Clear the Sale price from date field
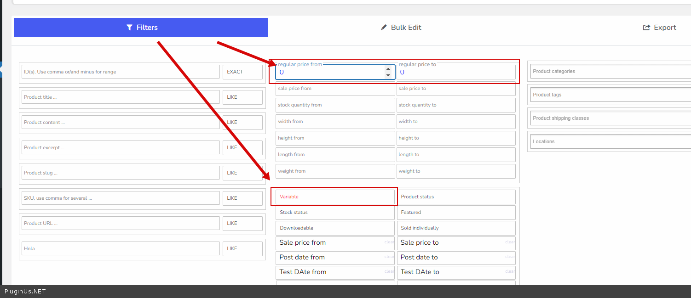This screenshot has height=298, width=691. (x=389, y=242)
